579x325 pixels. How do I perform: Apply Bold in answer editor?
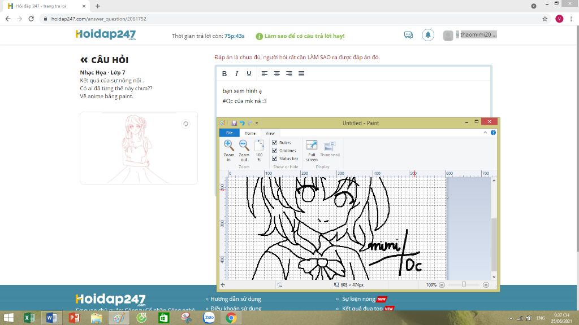click(224, 74)
